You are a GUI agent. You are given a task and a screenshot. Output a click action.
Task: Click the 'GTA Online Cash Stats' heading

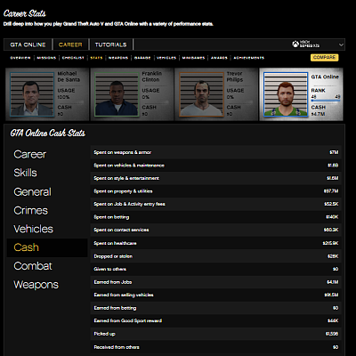click(48, 133)
